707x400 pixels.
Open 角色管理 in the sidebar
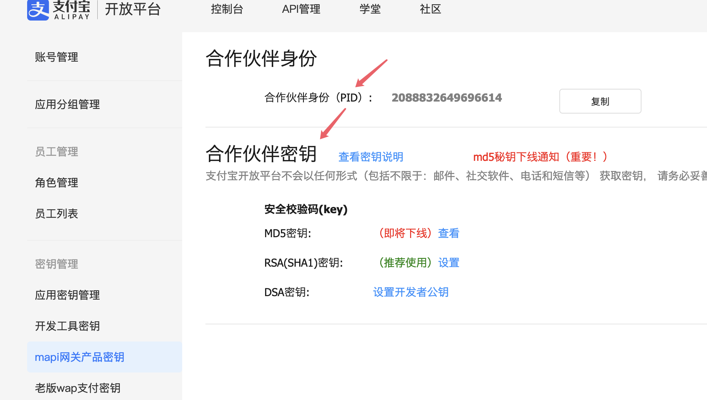tap(57, 183)
